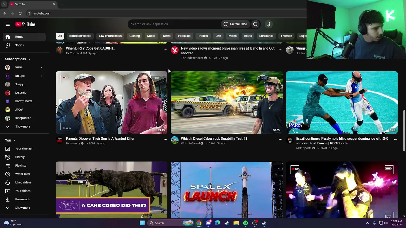
Task: Open more actions for Parents Discover video
Action: point(165,139)
